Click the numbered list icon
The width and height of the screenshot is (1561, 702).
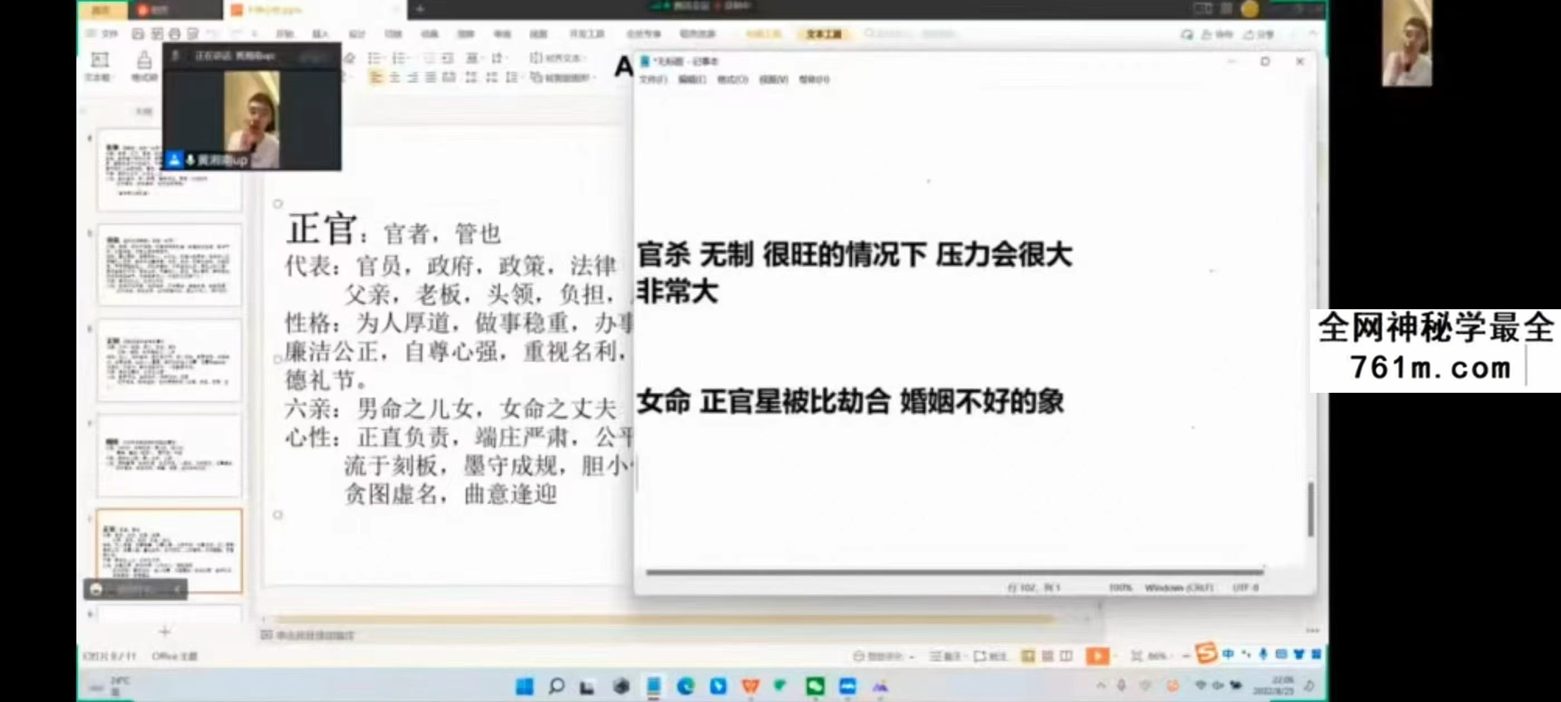[399, 58]
